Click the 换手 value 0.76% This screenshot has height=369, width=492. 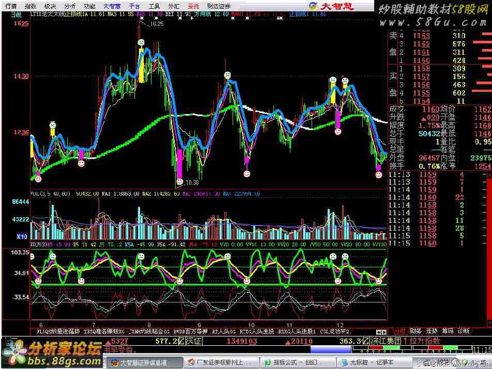(x=429, y=166)
